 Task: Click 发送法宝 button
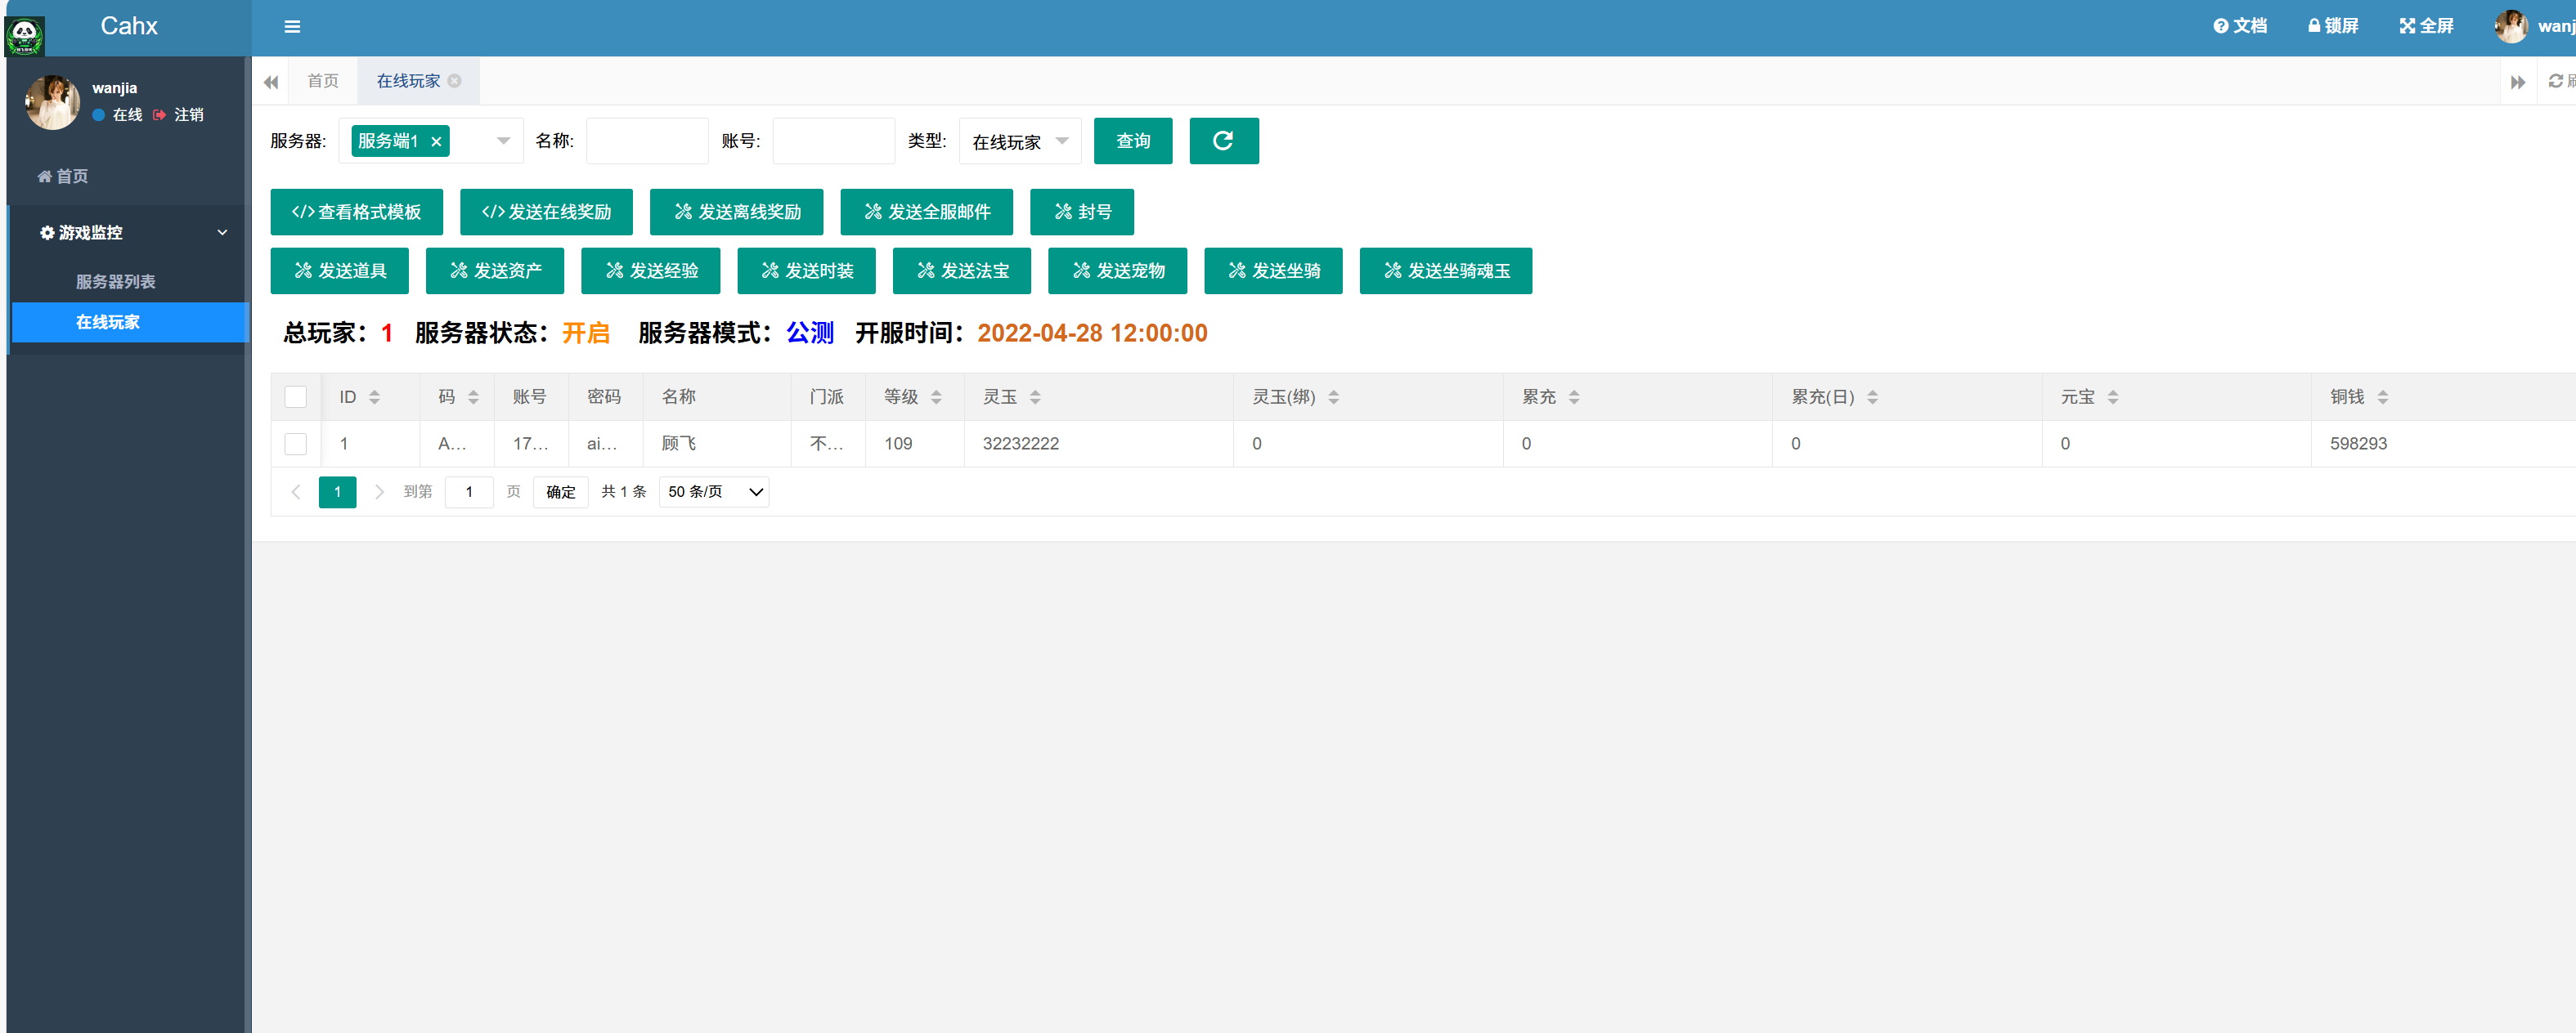click(961, 271)
